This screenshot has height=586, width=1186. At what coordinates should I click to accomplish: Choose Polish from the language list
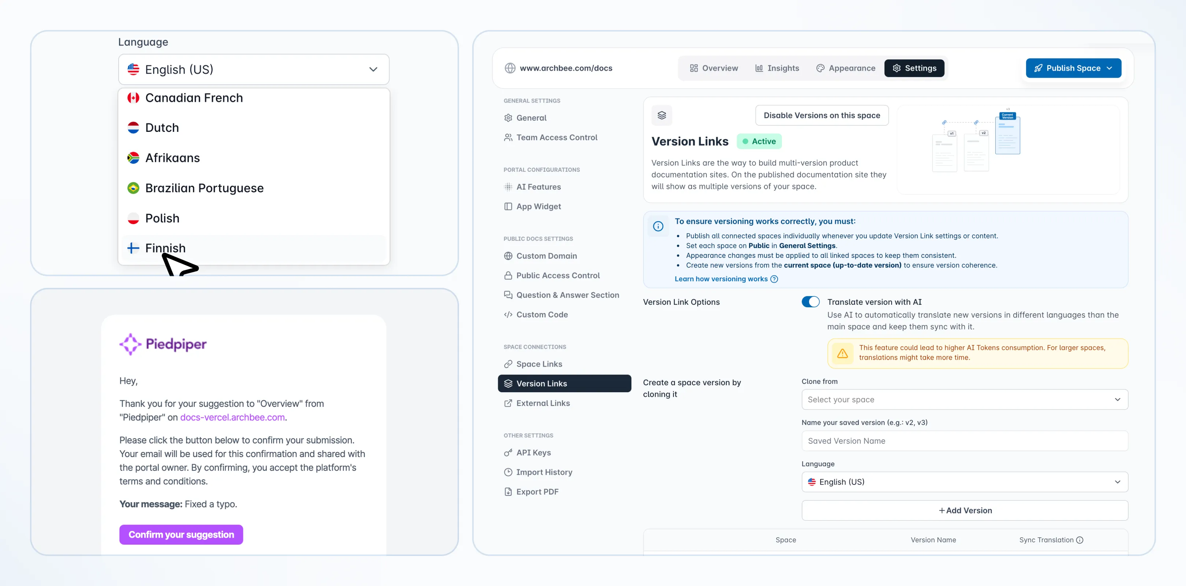coord(254,218)
